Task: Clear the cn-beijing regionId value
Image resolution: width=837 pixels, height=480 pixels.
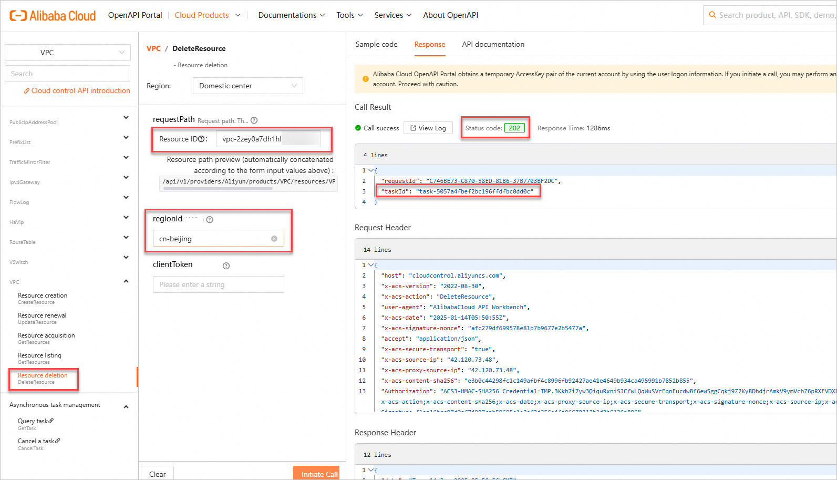Action: [274, 239]
